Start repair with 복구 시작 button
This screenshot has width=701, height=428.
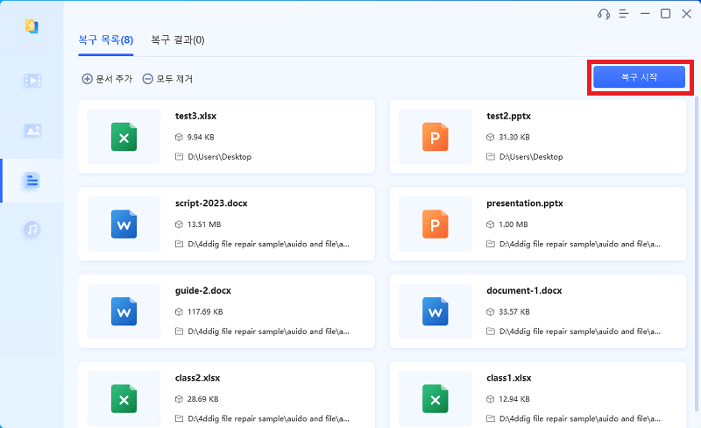pyautogui.click(x=639, y=77)
